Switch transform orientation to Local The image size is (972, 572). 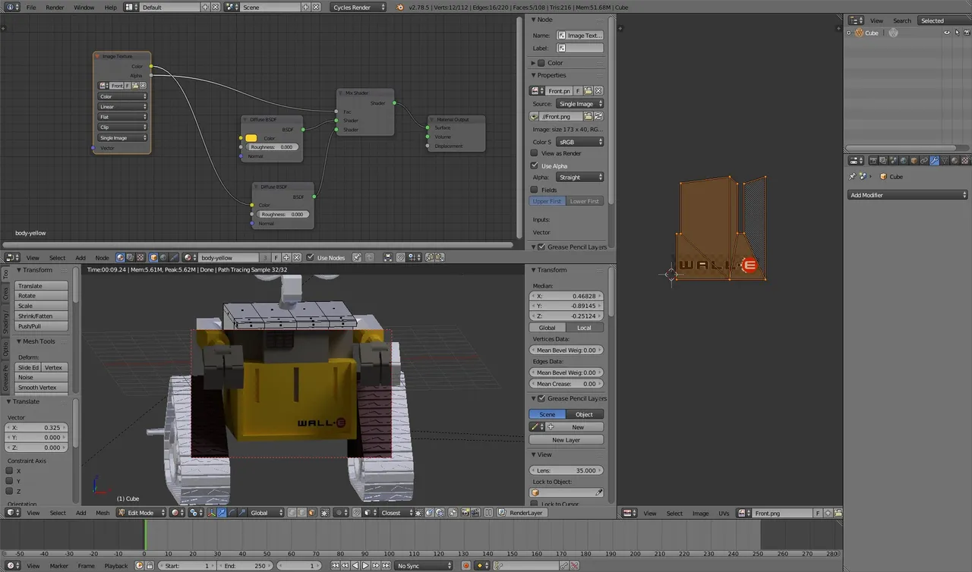pos(585,328)
